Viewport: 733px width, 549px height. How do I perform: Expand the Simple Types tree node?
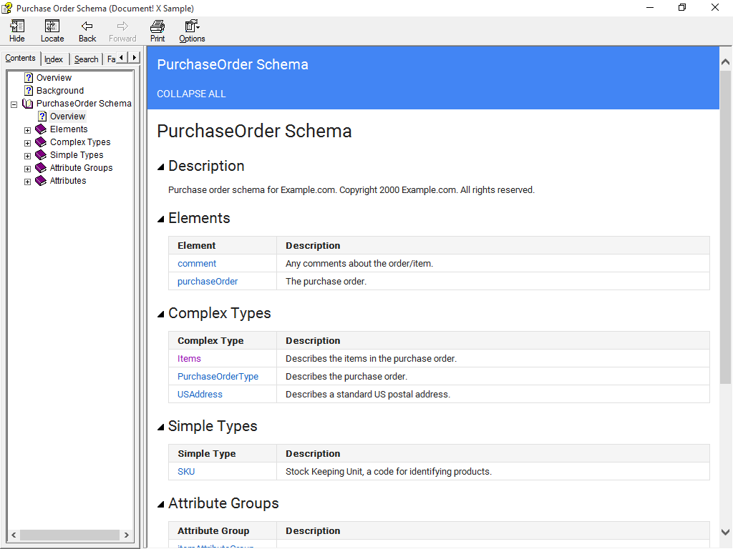[x=28, y=156]
